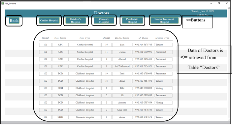Screen dimensions: 233x125
Task: Click the DocID field showing 19
Action: click(x=106, y=74)
